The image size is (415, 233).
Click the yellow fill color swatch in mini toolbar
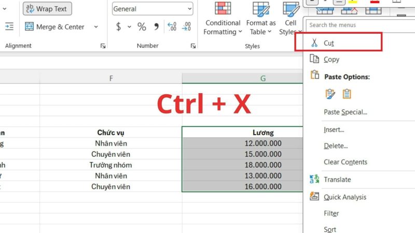click(353, 2)
